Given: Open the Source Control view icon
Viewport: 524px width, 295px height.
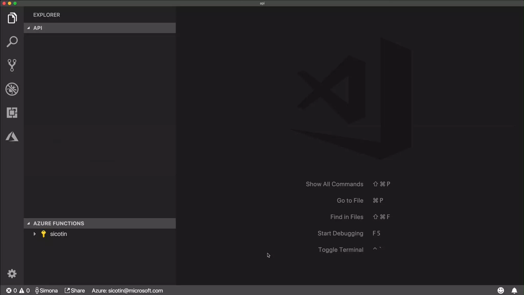Looking at the screenshot, I should click(12, 65).
